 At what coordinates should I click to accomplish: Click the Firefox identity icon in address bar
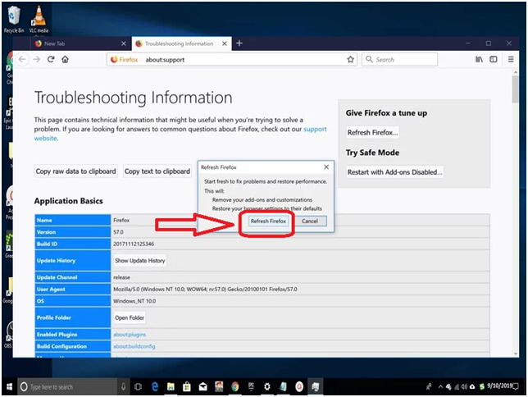(125, 60)
